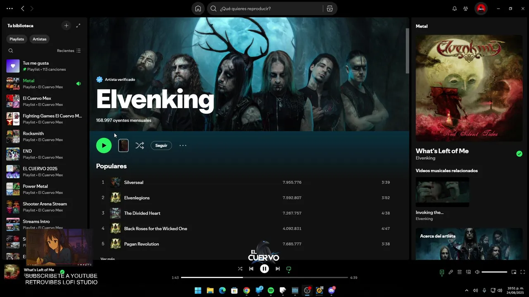Open Recientes sort dropdown
The image size is (529, 297).
[x=69, y=51]
